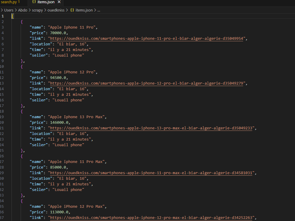Click the "name" key on line 27
Viewport: 295px width, 221px height.
pos(36,161)
